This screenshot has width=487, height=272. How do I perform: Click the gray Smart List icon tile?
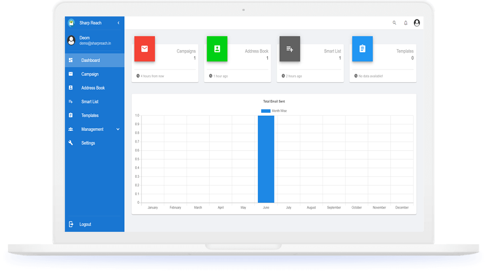pos(290,49)
